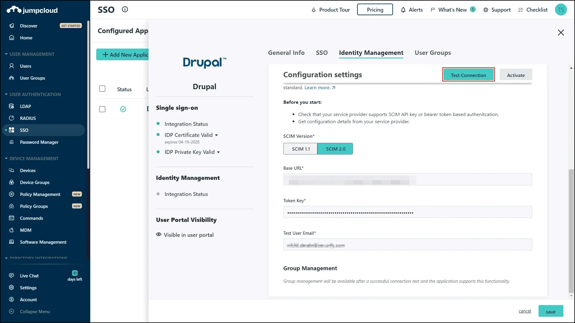Follow the Learn more link
575x323 pixels.
point(320,87)
